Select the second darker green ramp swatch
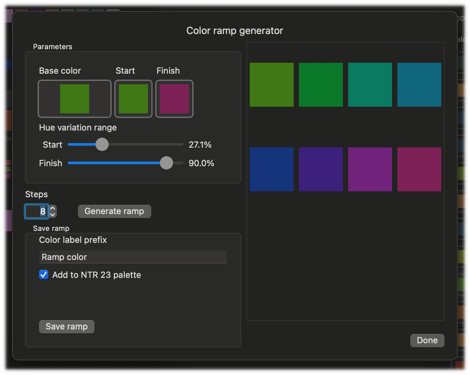 coord(321,85)
